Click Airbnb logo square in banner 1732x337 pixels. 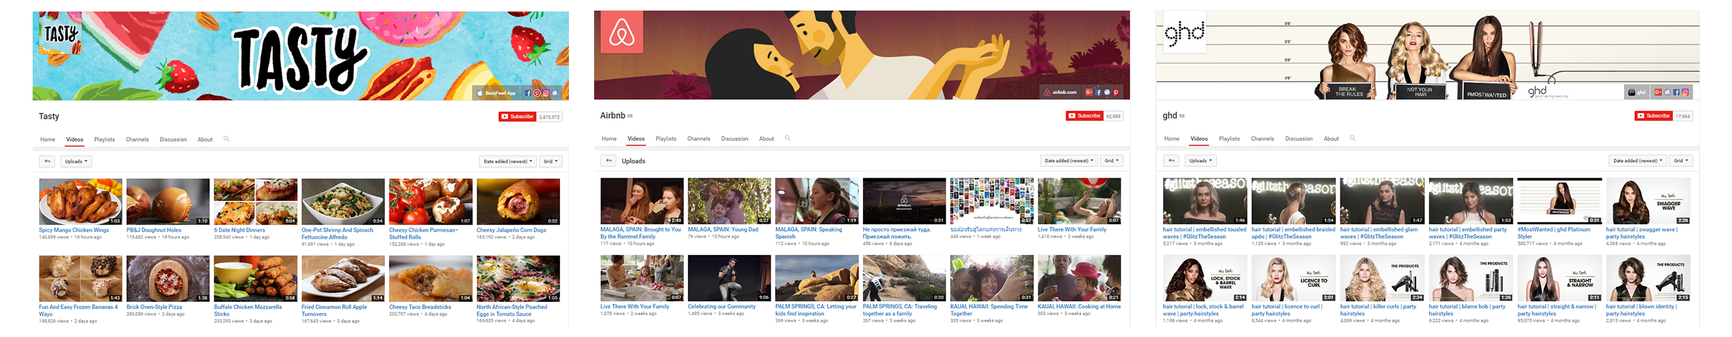pyautogui.click(x=621, y=33)
